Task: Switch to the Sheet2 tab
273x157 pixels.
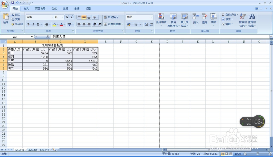Action: pyautogui.click(x=32, y=150)
